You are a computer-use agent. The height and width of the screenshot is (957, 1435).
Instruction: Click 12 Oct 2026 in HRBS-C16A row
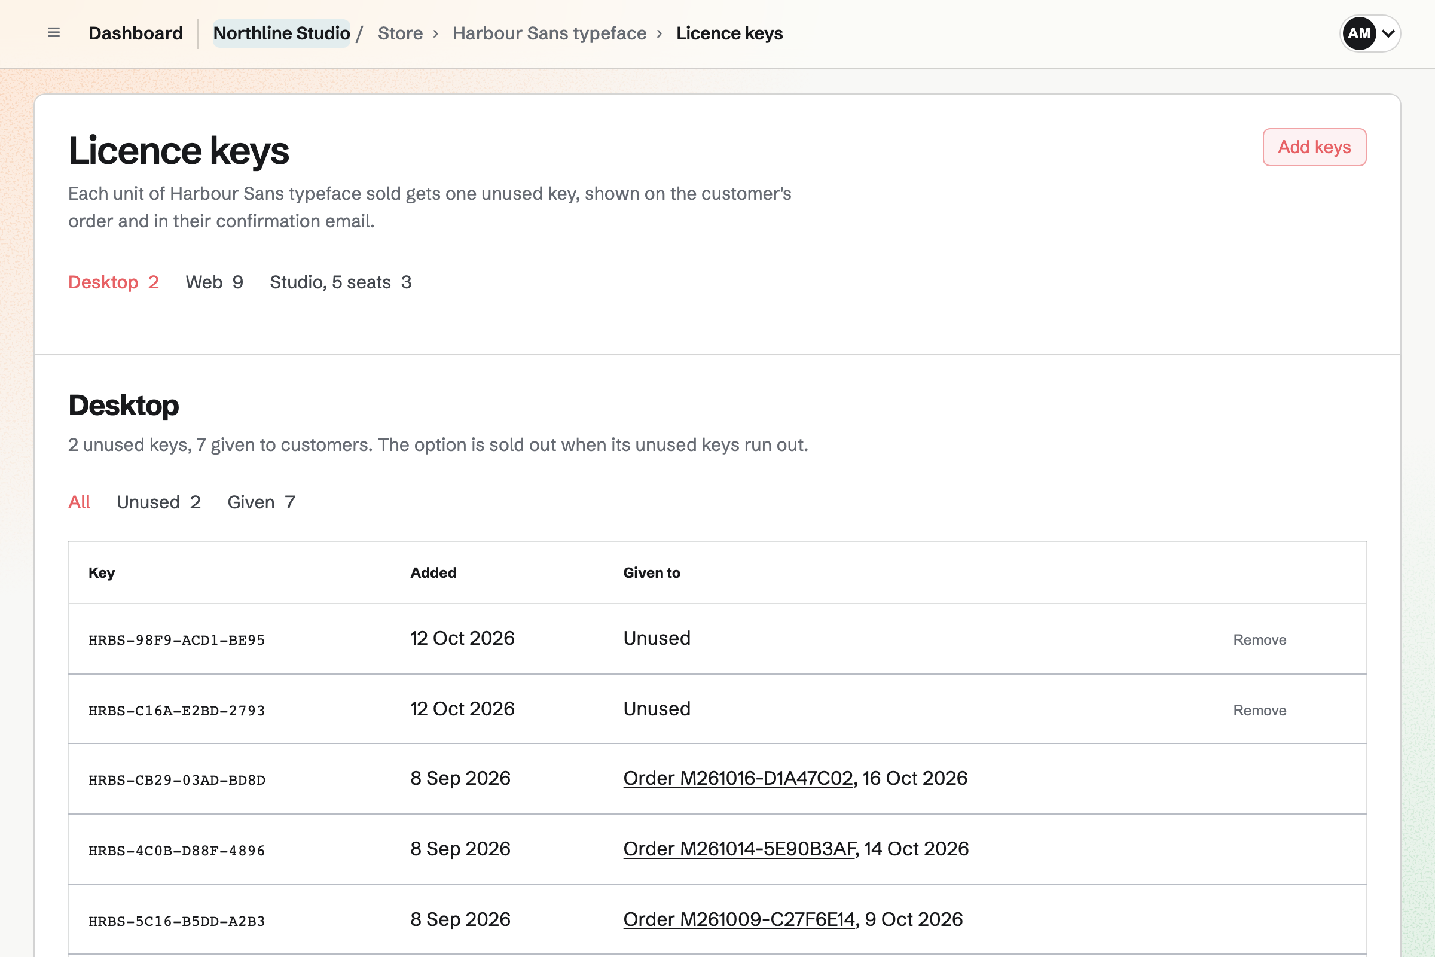tap(462, 709)
